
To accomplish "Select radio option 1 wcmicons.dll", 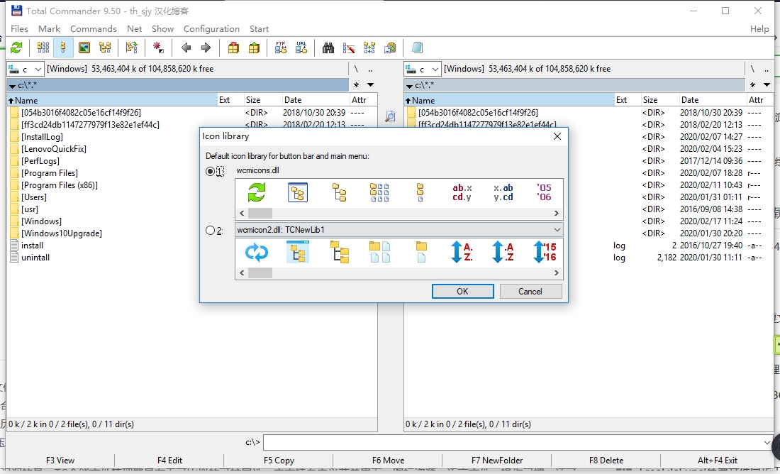I will (x=210, y=171).
